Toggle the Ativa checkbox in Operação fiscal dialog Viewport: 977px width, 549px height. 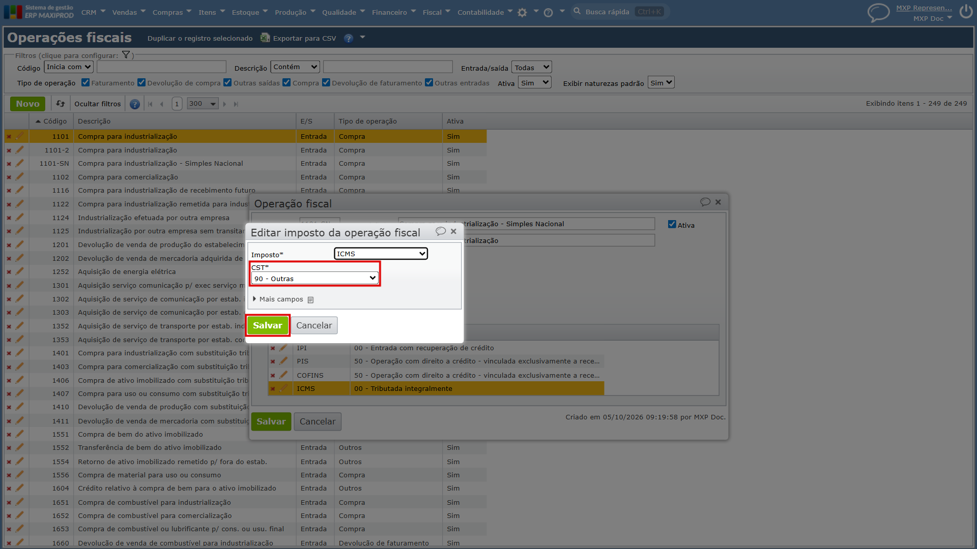(x=672, y=224)
